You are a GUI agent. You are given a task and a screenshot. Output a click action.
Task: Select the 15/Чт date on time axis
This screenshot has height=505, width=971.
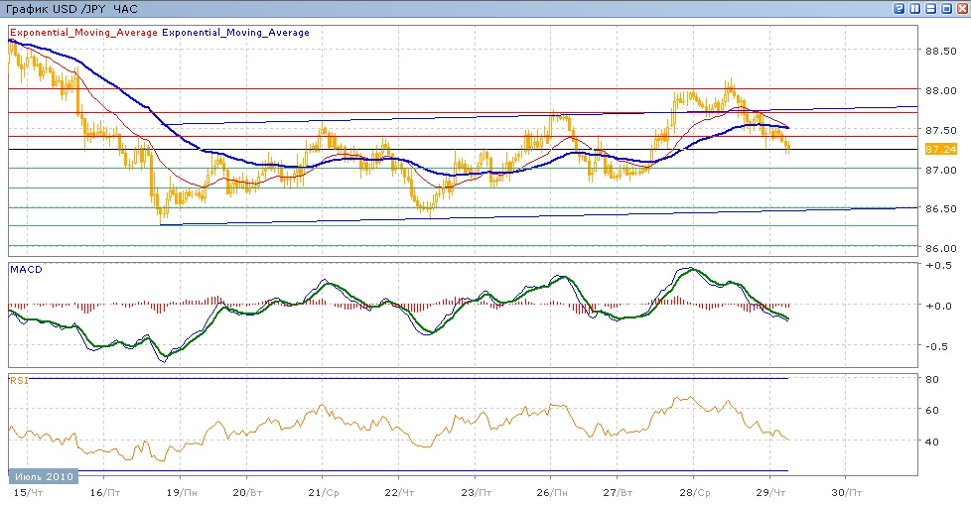(28, 492)
